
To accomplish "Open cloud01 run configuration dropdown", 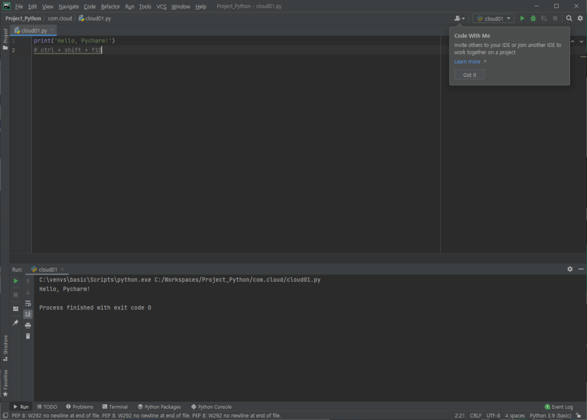I will (494, 18).
